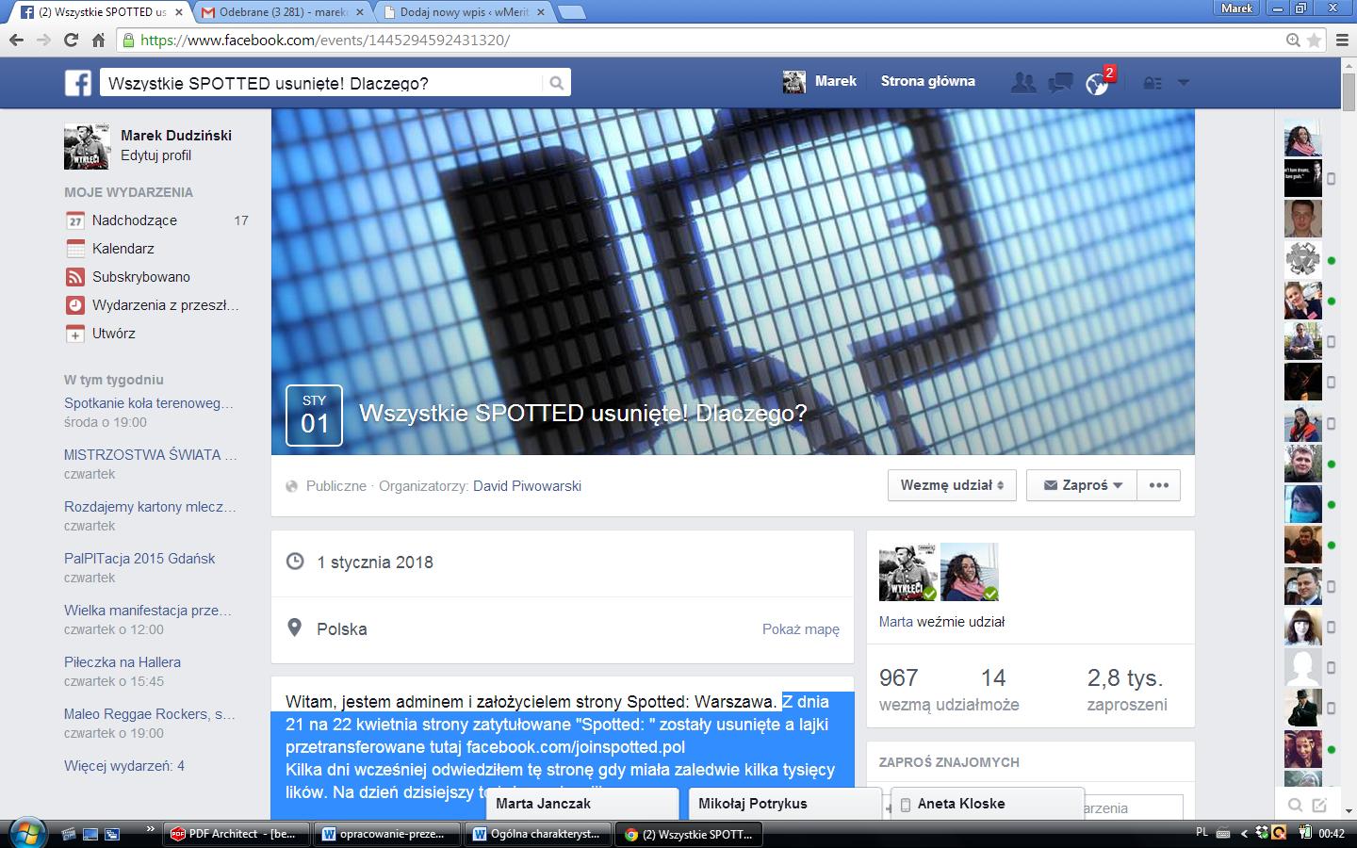
Task: Click the search magnifier icon
Action: (x=556, y=83)
